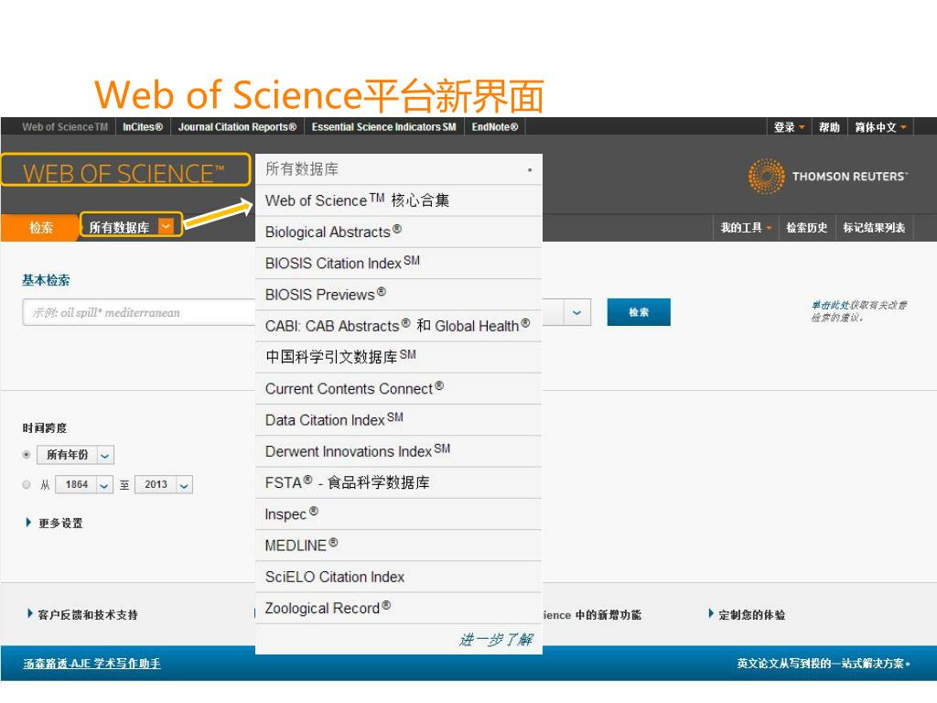Select CABI: CAB Abstracts and Global Health
The image size is (937, 703).
click(399, 326)
